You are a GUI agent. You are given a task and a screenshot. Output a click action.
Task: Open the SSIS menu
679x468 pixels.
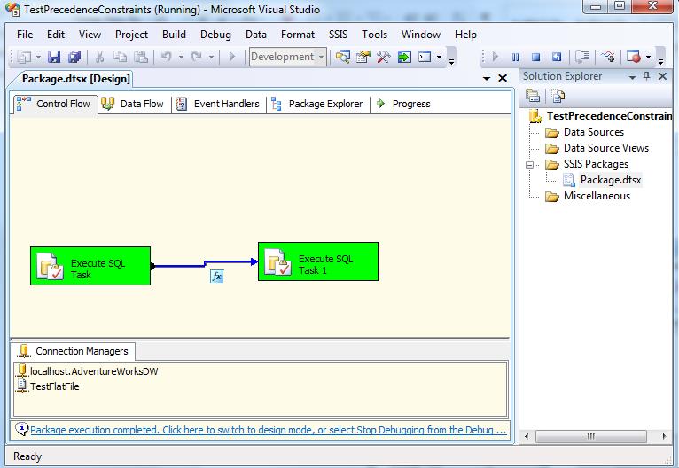[339, 35]
